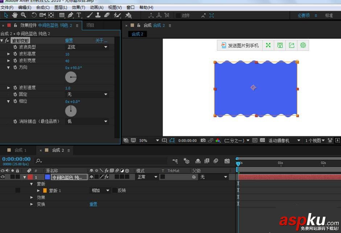Select the Hand tool
Screen dimensions: 341x233
15,15
